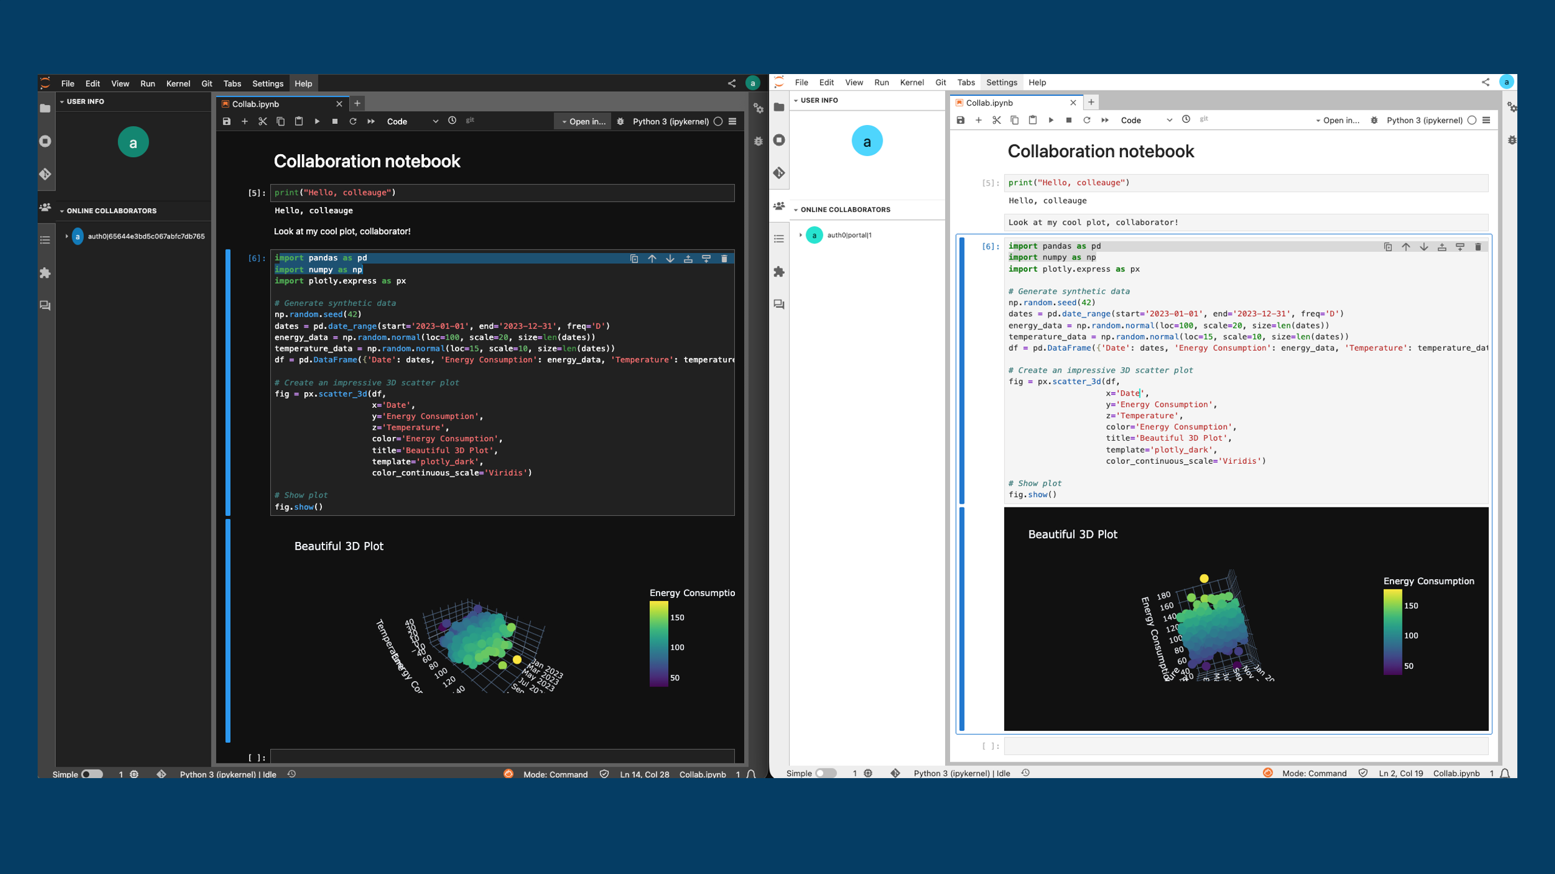The height and width of the screenshot is (874, 1555).
Task: Cut the selected cell using the scissors icon
Action: coord(263,121)
